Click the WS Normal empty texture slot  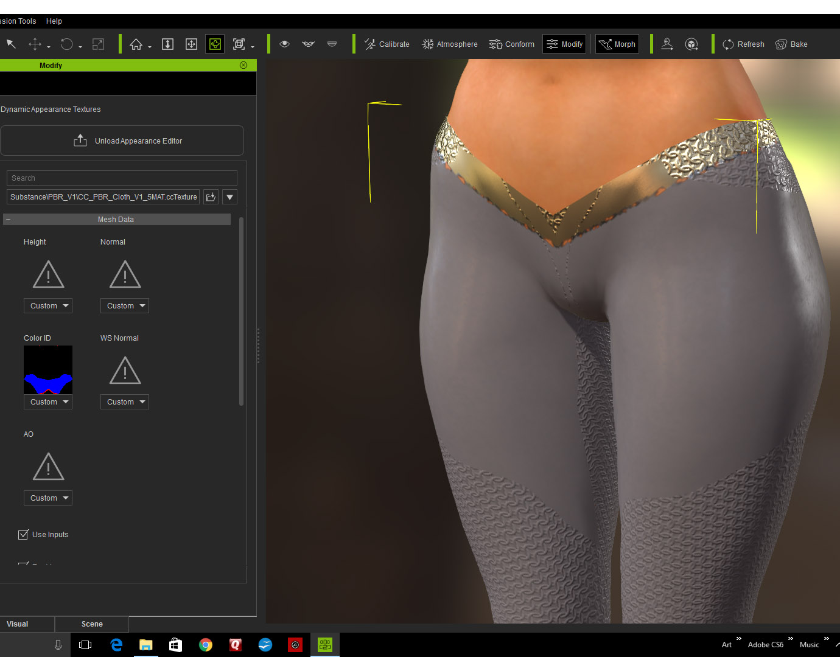click(x=125, y=370)
